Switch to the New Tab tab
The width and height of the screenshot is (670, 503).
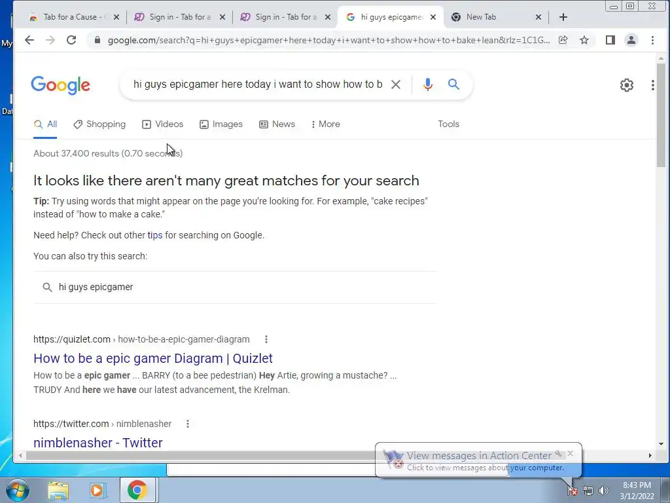coord(491,17)
